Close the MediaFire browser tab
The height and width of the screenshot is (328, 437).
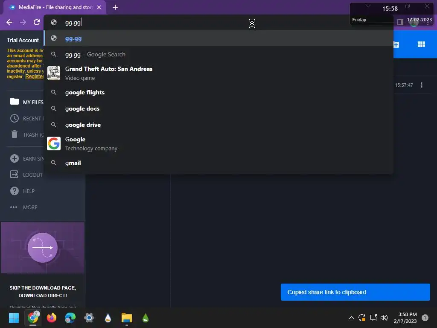pyautogui.click(x=99, y=7)
